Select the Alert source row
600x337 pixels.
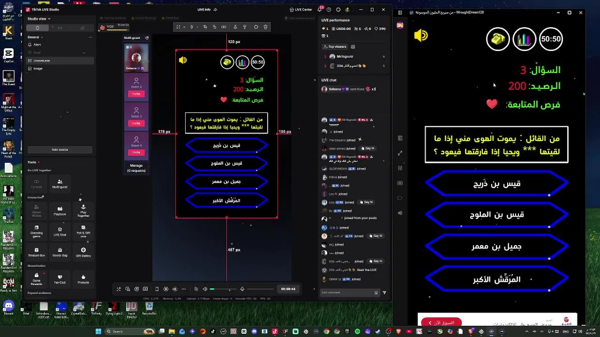tap(60, 44)
